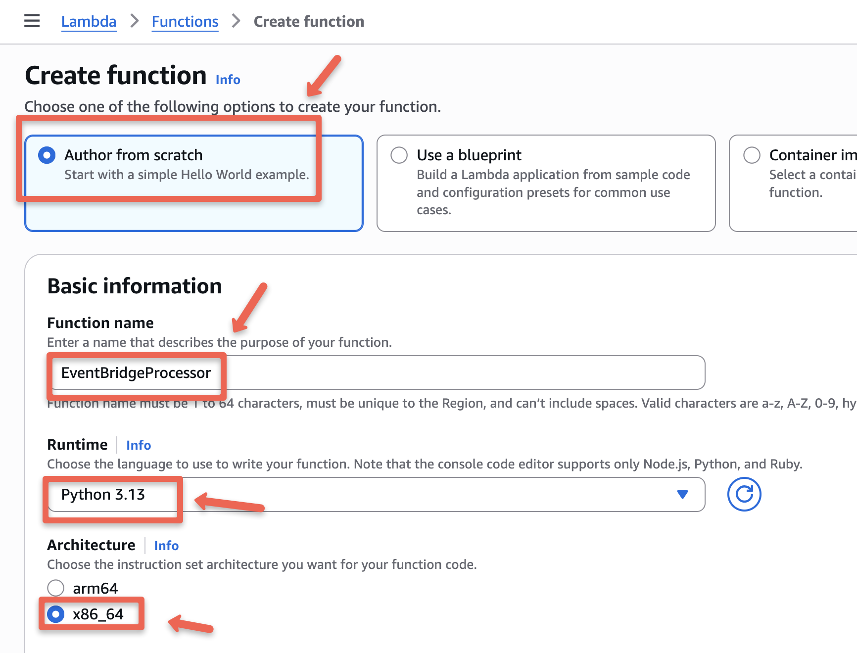Select the arm64 architecture
Screen dimensions: 857x653
click(x=55, y=588)
